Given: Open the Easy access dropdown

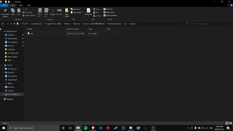Looking at the screenshot, I should pyautogui.click(x=77, y=12).
